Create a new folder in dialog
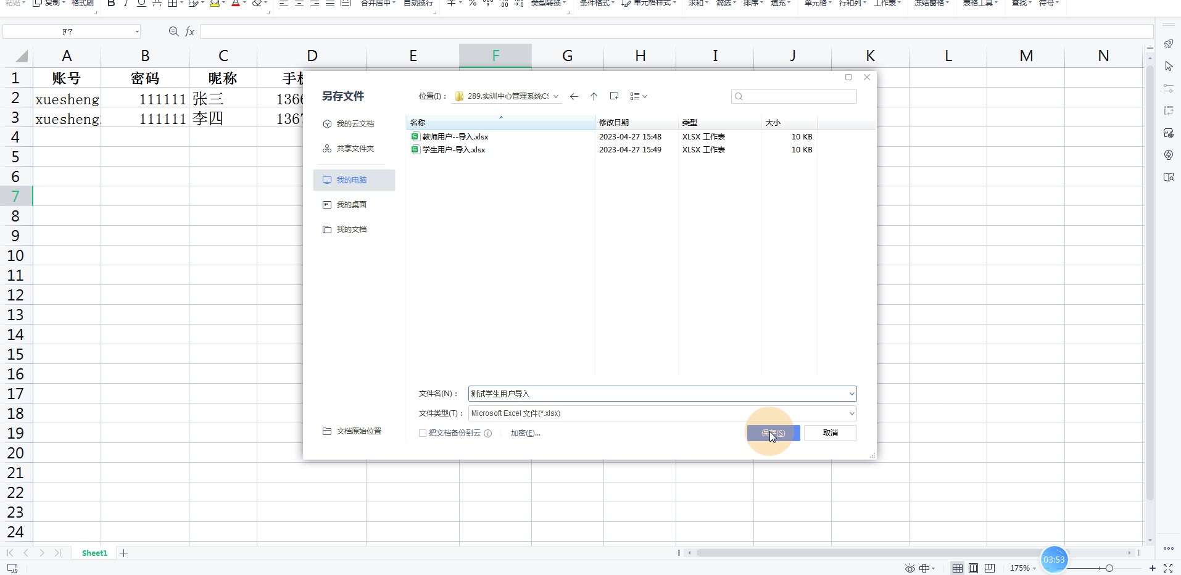 (x=614, y=96)
